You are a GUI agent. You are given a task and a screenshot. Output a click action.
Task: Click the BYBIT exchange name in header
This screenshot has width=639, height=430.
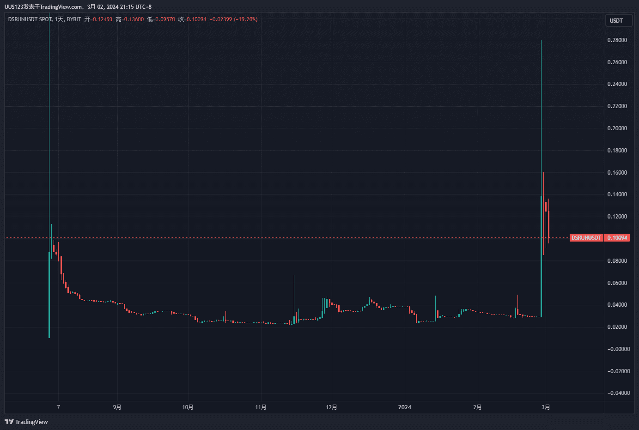point(74,19)
